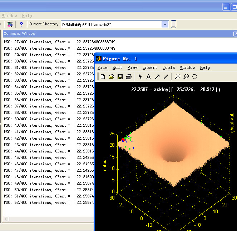The height and width of the screenshot is (231, 237).
Task: Select the Insert Line tool
Action: [166, 77]
